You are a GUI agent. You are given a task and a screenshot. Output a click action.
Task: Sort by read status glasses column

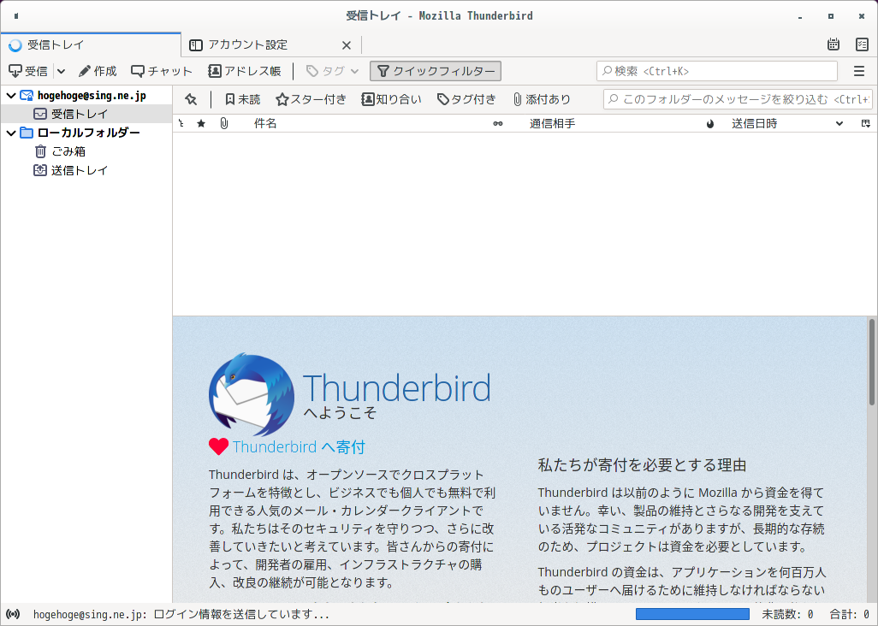498,124
